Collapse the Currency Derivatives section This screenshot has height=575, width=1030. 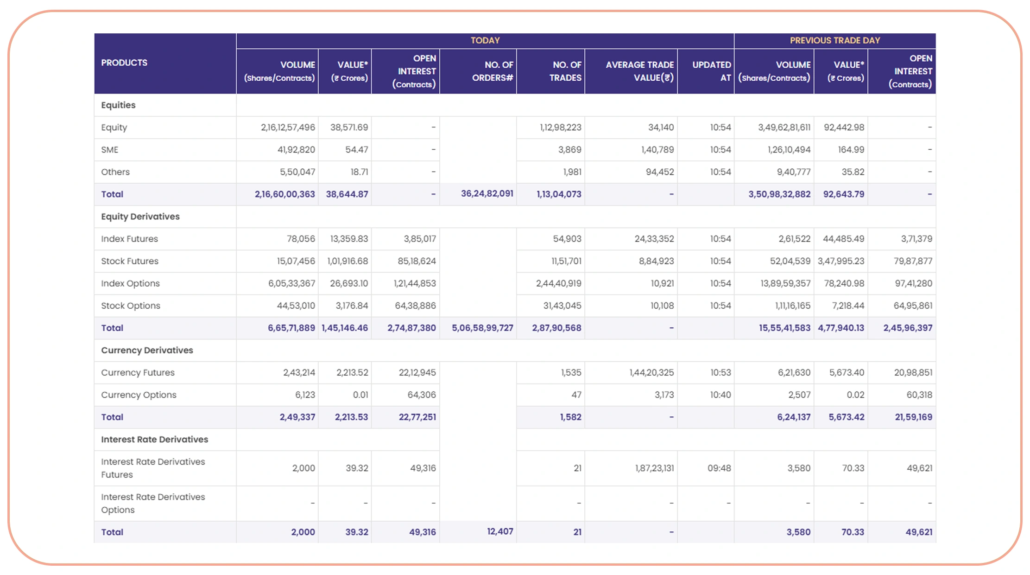pyautogui.click(x=147, y=350)
